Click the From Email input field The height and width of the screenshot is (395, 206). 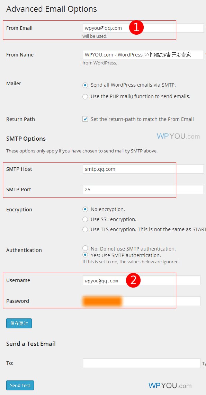click(x=143, y=28)
